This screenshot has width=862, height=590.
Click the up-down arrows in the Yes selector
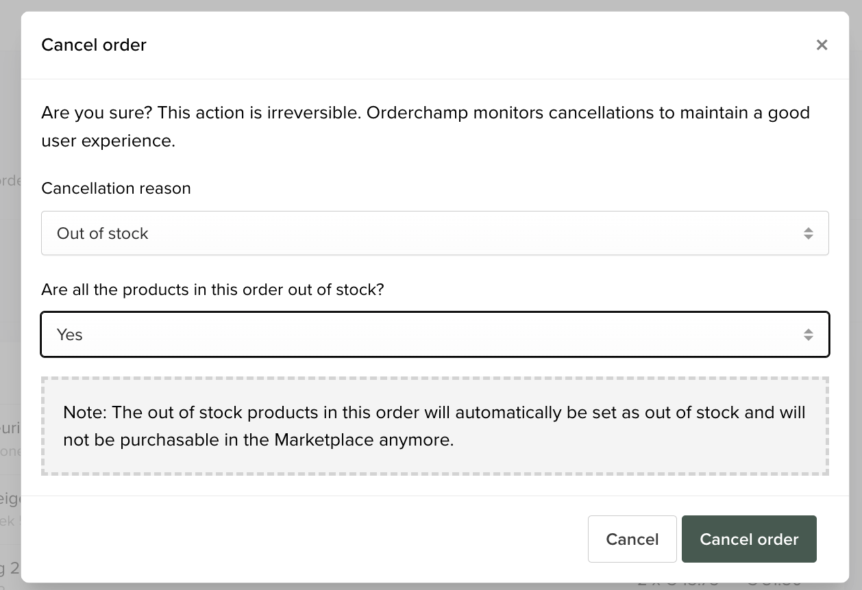tap(809, 335)
